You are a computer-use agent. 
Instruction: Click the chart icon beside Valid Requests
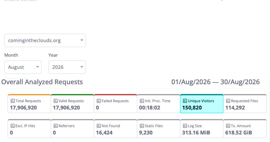coord(56,101)
